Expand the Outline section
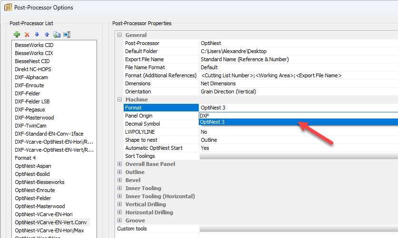This screenshot has height=238, width=398. (119, 172)
